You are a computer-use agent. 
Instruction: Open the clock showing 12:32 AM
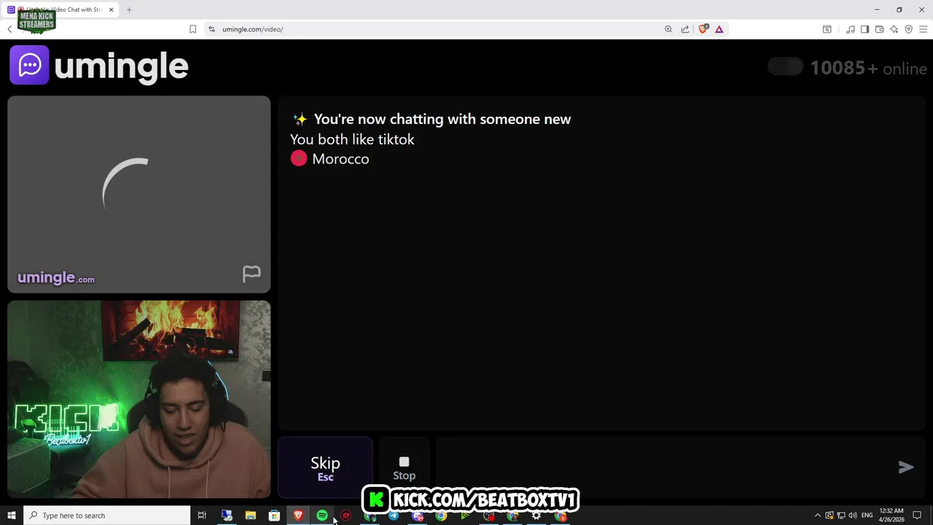[x=891, y=516]
